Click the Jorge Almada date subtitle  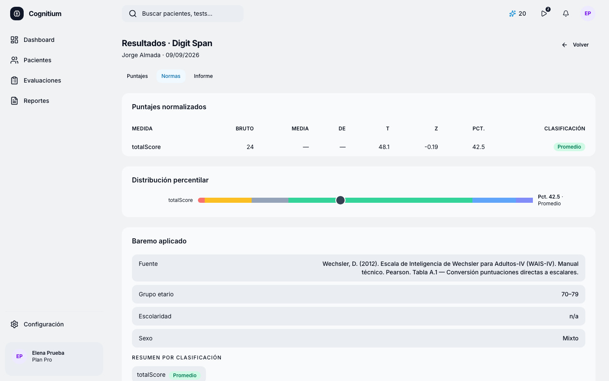160,55
